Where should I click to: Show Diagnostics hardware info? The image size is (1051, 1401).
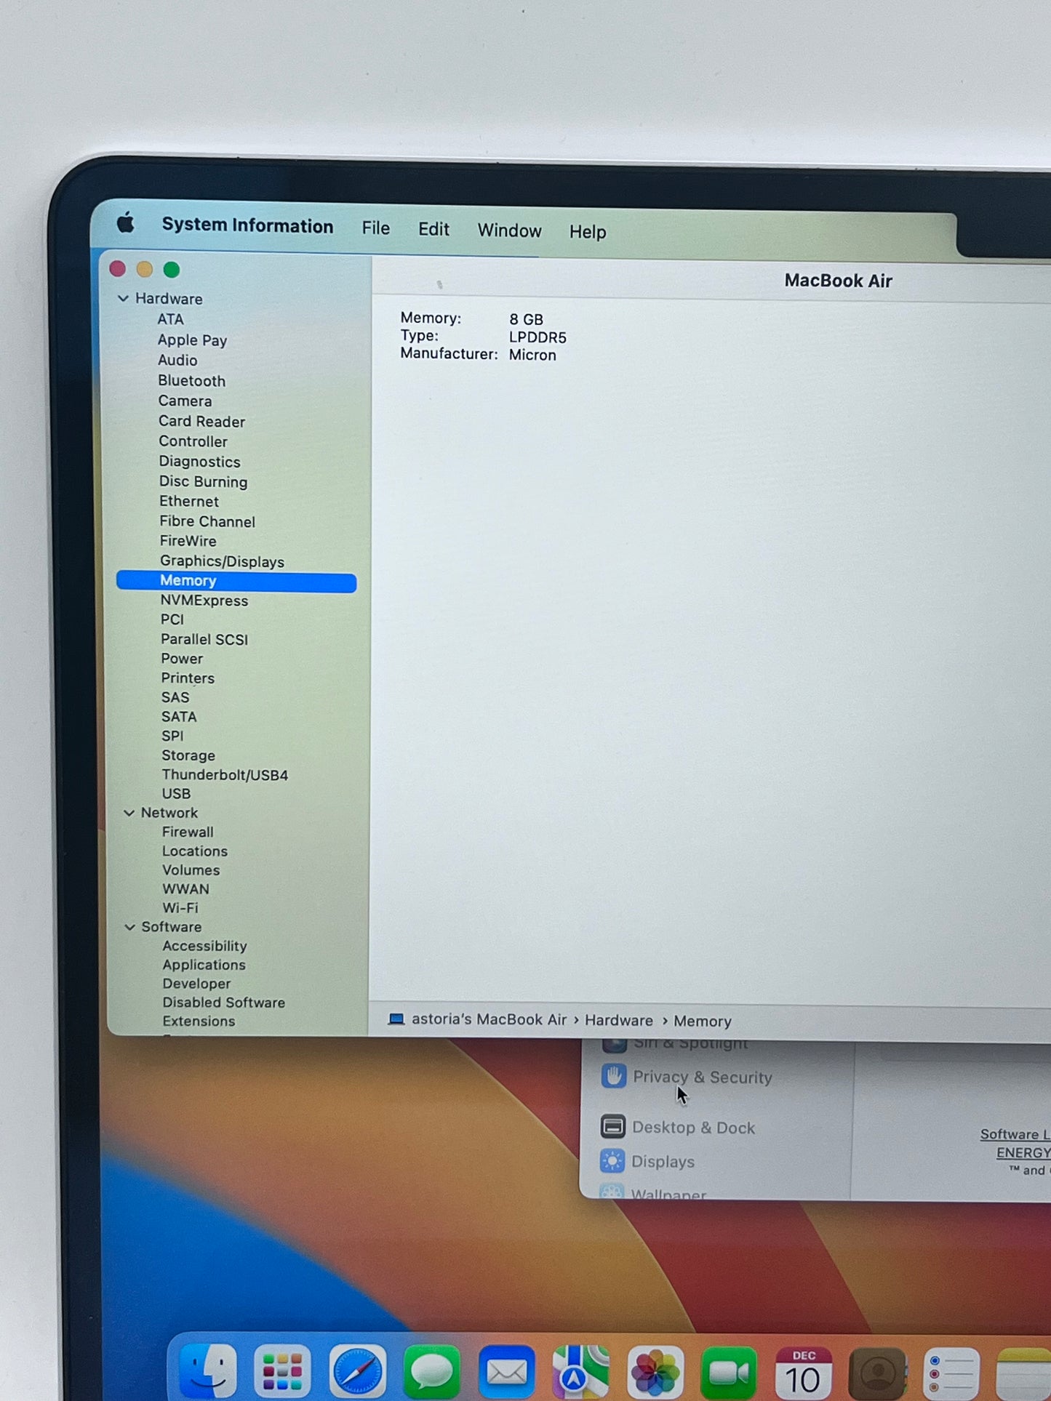200,462
